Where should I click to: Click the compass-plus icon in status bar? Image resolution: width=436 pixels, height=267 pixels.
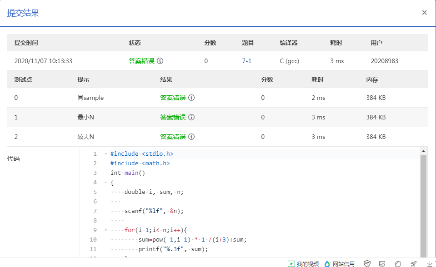pos(398,263)
